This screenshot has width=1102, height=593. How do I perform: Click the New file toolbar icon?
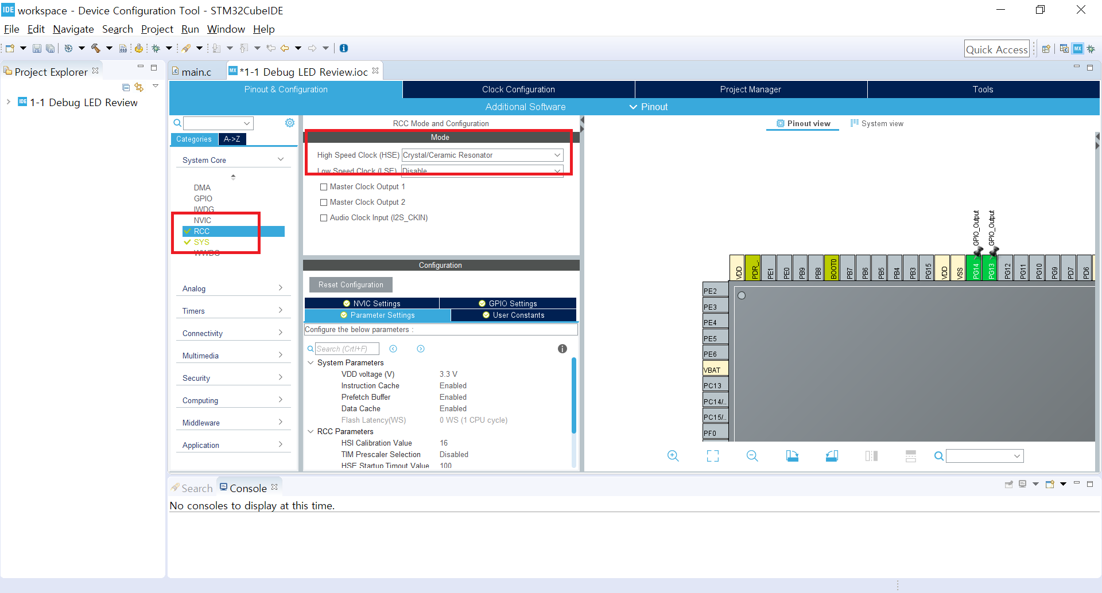pyautogui.click(x=10, y=49)
